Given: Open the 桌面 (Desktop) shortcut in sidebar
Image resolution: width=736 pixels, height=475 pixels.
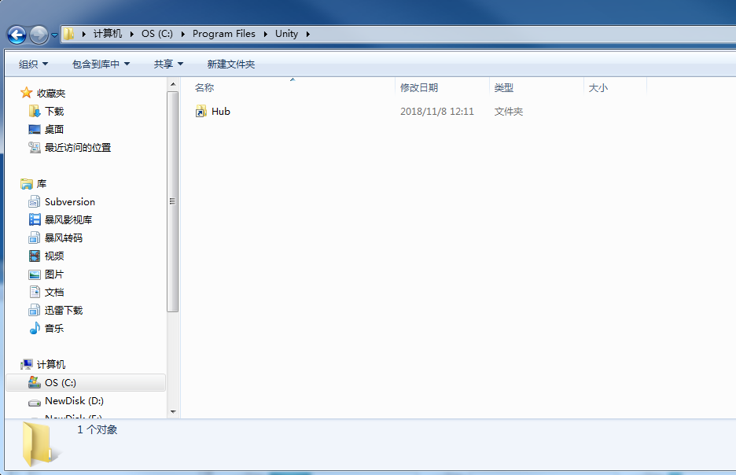Looking at the screenshot, I should [x=55, y=130].
